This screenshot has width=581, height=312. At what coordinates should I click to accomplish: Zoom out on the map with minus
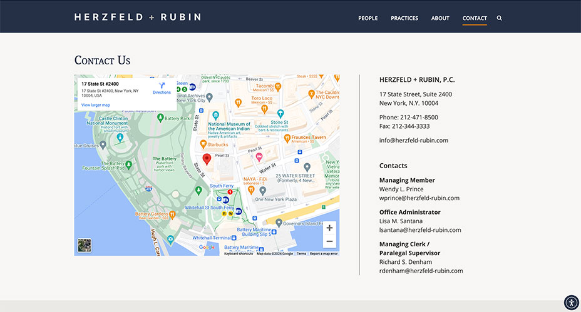[329, 241]
